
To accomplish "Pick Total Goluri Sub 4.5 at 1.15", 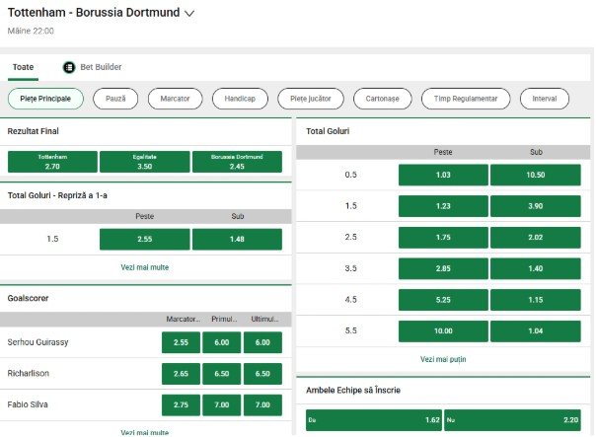I will pos(536,300).
